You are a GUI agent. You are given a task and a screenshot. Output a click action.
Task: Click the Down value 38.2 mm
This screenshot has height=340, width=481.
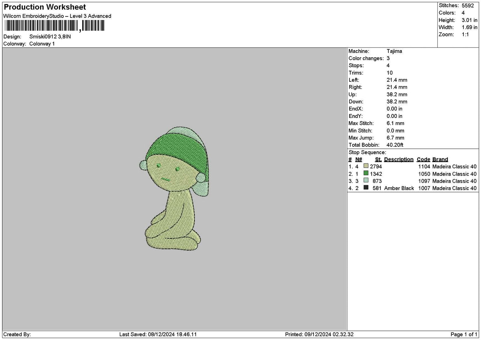[397, 102]
